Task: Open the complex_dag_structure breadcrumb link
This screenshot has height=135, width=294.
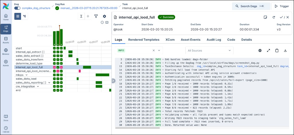Action: (x=36, y=8)
